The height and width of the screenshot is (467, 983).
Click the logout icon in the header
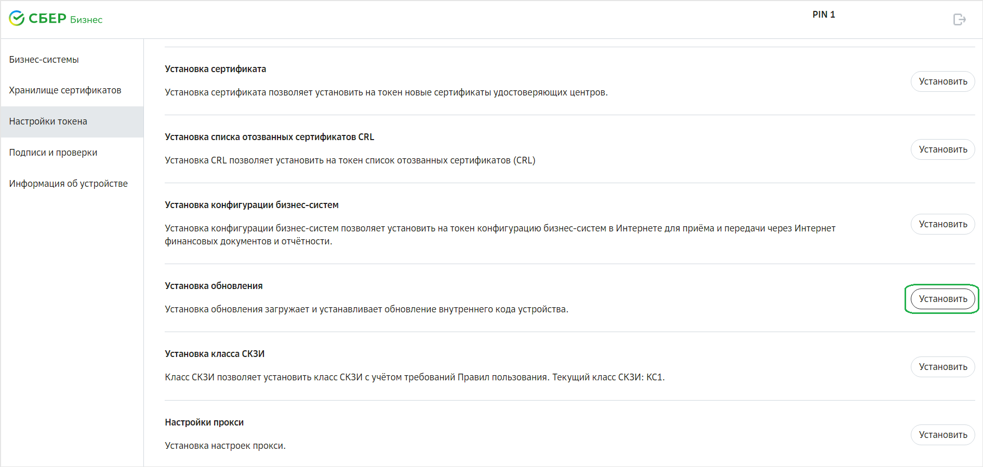(x=959, y=19)
